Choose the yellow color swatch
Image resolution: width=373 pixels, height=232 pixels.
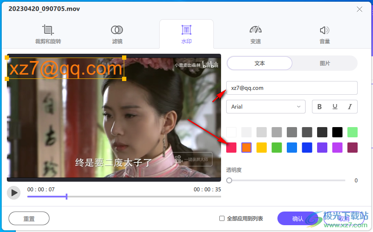[262, 148]
